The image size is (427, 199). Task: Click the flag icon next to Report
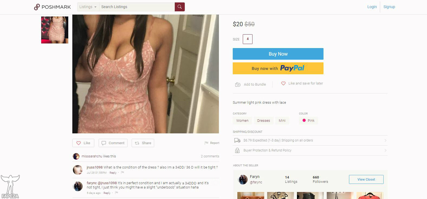point(206,143)
